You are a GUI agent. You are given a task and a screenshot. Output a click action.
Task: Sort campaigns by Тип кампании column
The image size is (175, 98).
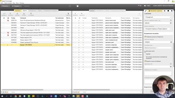point(60,18)
